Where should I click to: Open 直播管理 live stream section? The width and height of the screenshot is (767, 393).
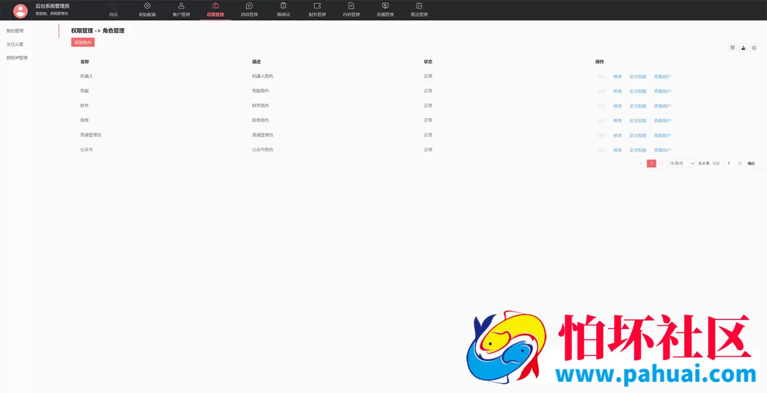point(385,10)
